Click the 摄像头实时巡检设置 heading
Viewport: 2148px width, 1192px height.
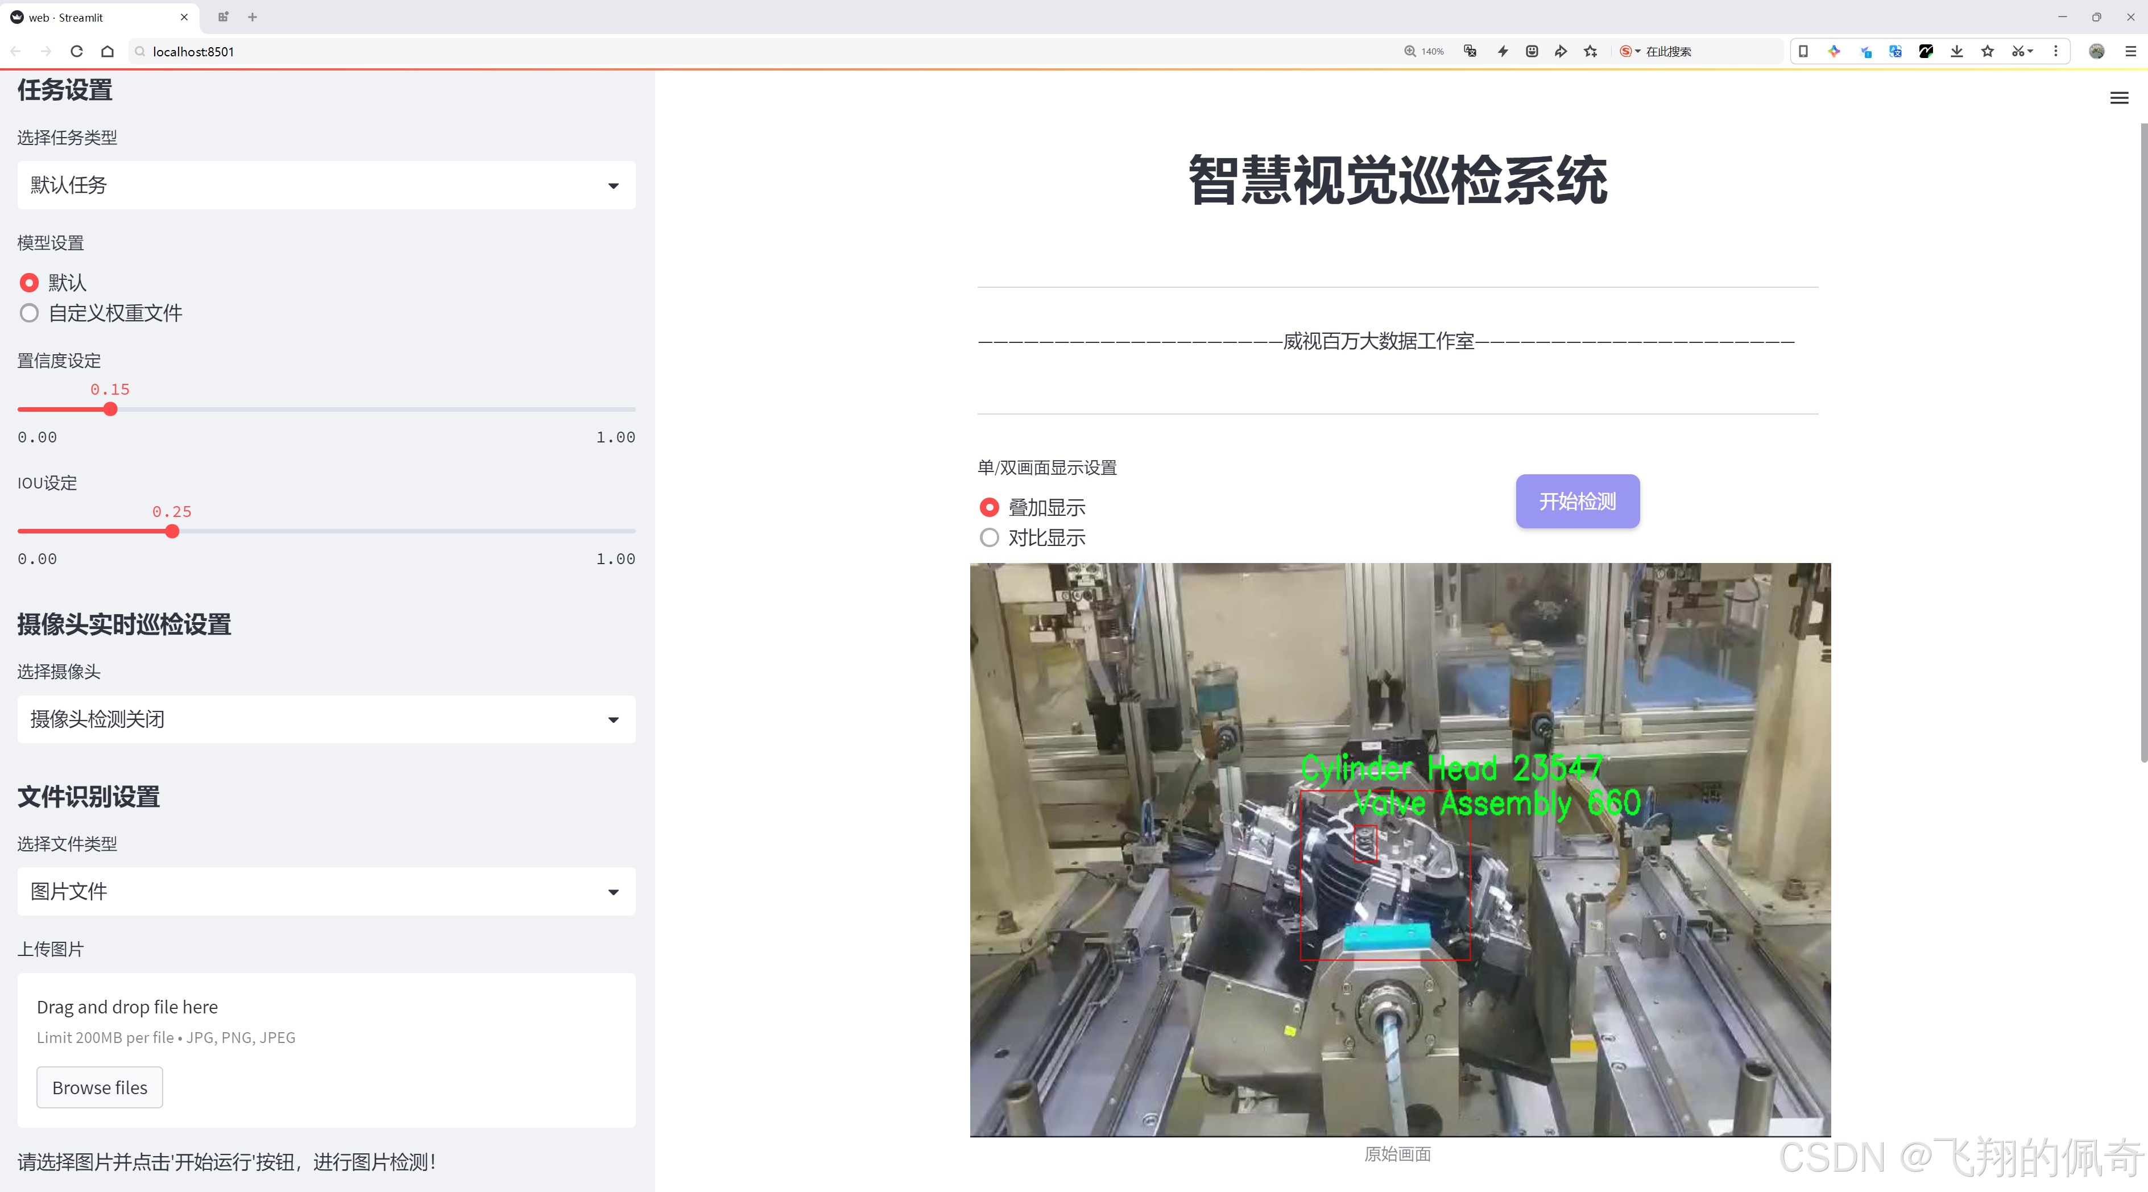124,624
